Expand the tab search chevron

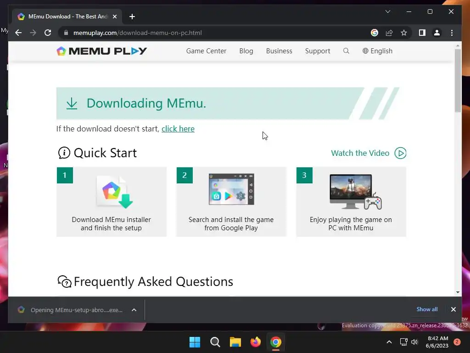[387, 11]
